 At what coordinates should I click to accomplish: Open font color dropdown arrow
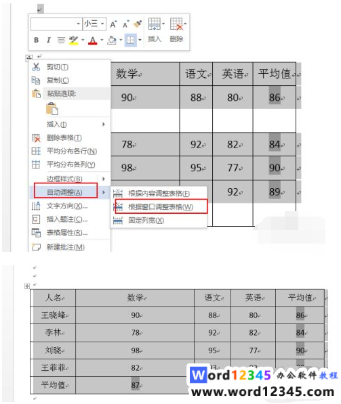click(x=102, y=40)
